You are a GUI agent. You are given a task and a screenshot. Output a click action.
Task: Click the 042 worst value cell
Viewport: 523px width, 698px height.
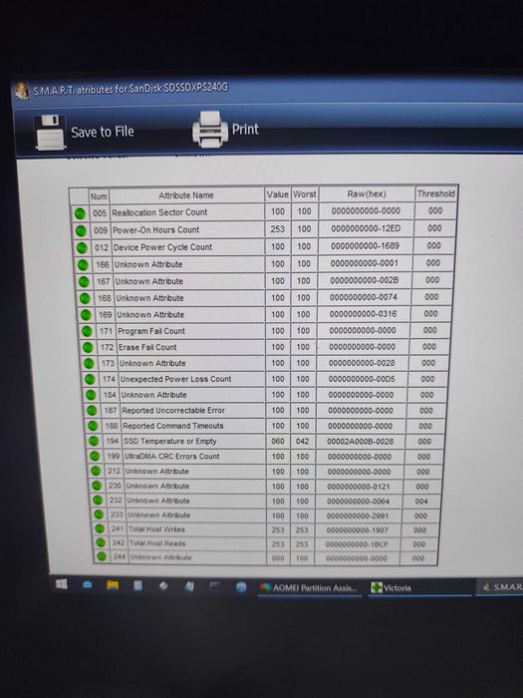pos(302,441)
